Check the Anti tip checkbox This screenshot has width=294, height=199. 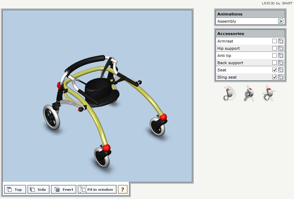274,55
